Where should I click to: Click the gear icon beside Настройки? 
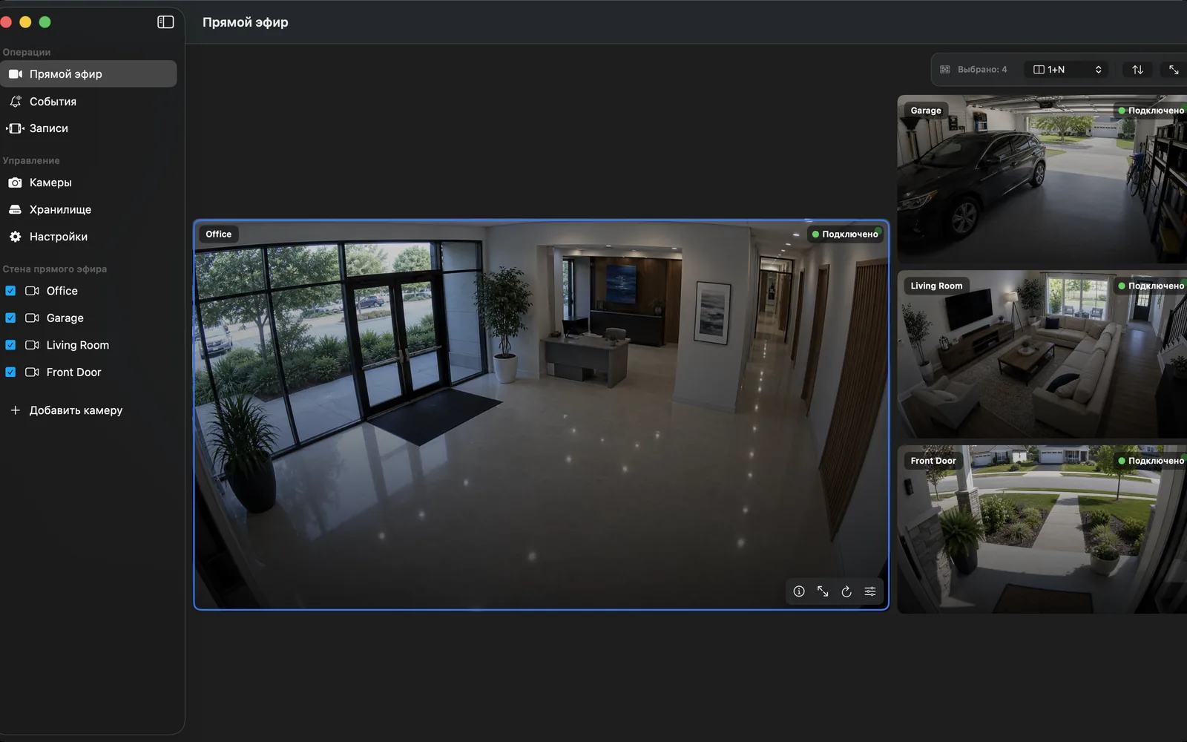point(15,237)
